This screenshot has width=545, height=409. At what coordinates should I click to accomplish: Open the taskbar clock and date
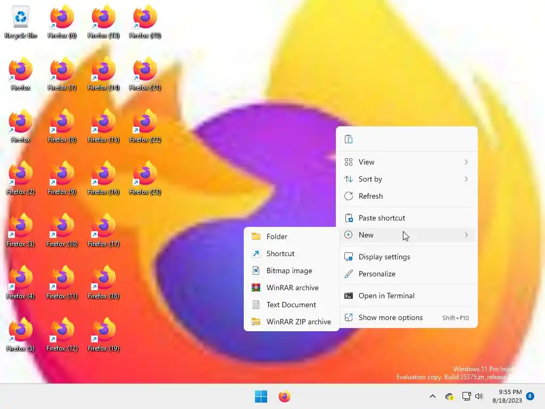507,396
